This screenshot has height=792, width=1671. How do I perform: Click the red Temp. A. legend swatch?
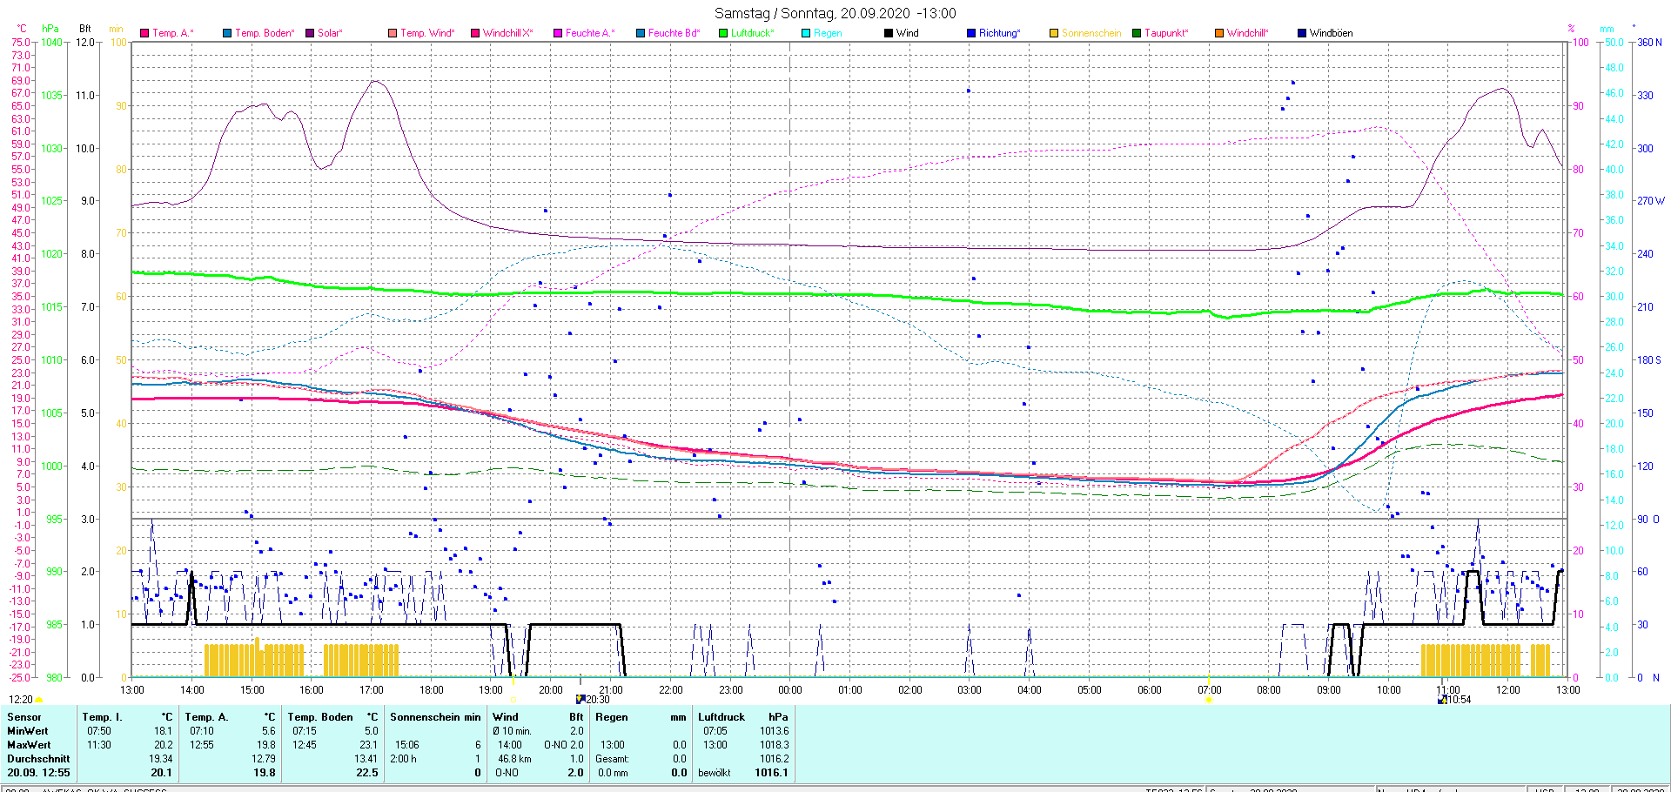click(x=144, y=33)
